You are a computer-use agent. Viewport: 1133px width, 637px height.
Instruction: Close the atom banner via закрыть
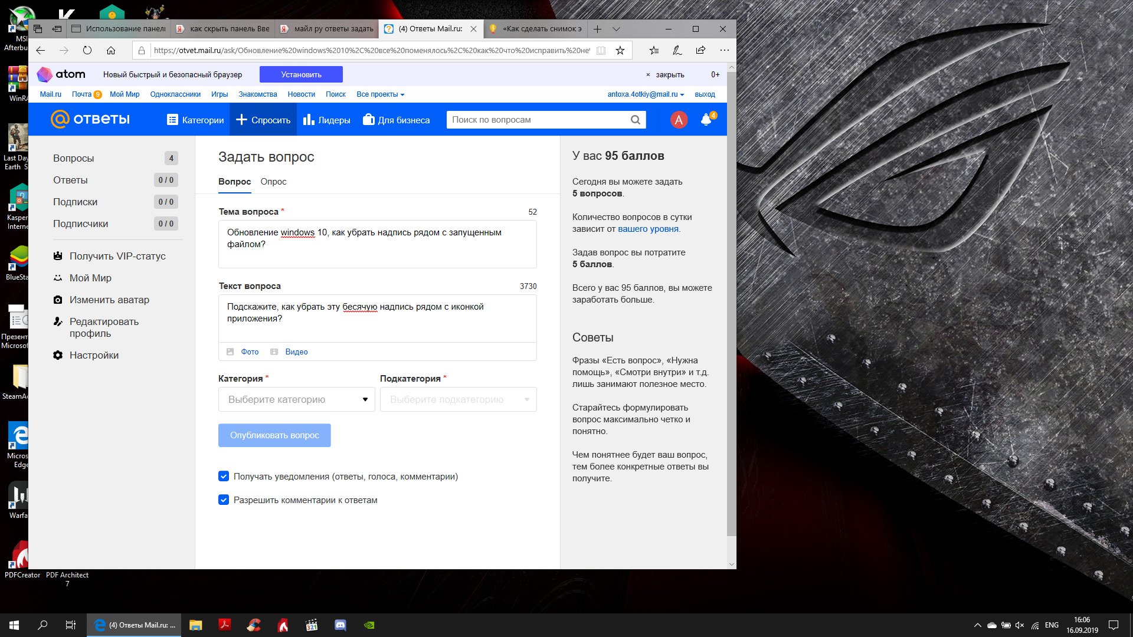pos(665,75)
